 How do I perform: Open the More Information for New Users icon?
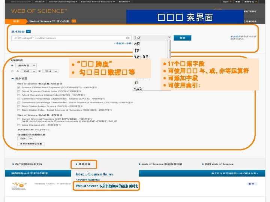click(19, 186)
